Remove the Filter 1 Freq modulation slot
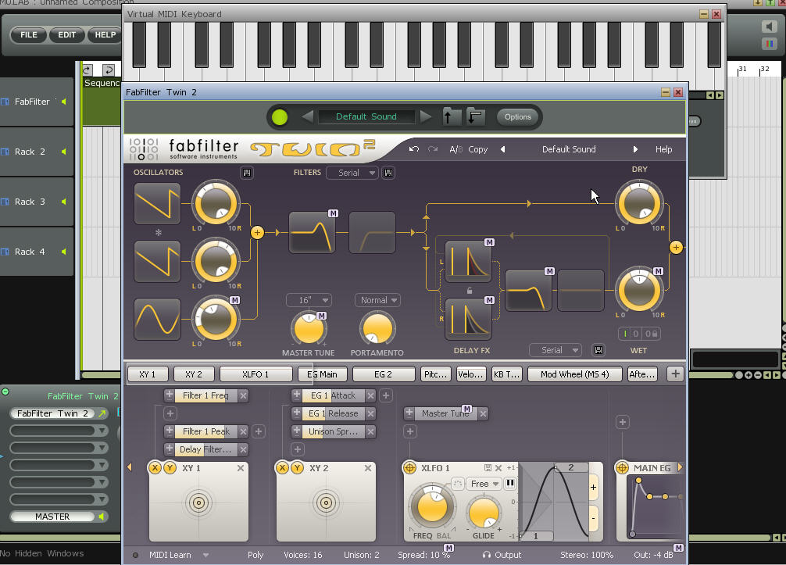Screen dimensions: 786x565 pos(243,395)
